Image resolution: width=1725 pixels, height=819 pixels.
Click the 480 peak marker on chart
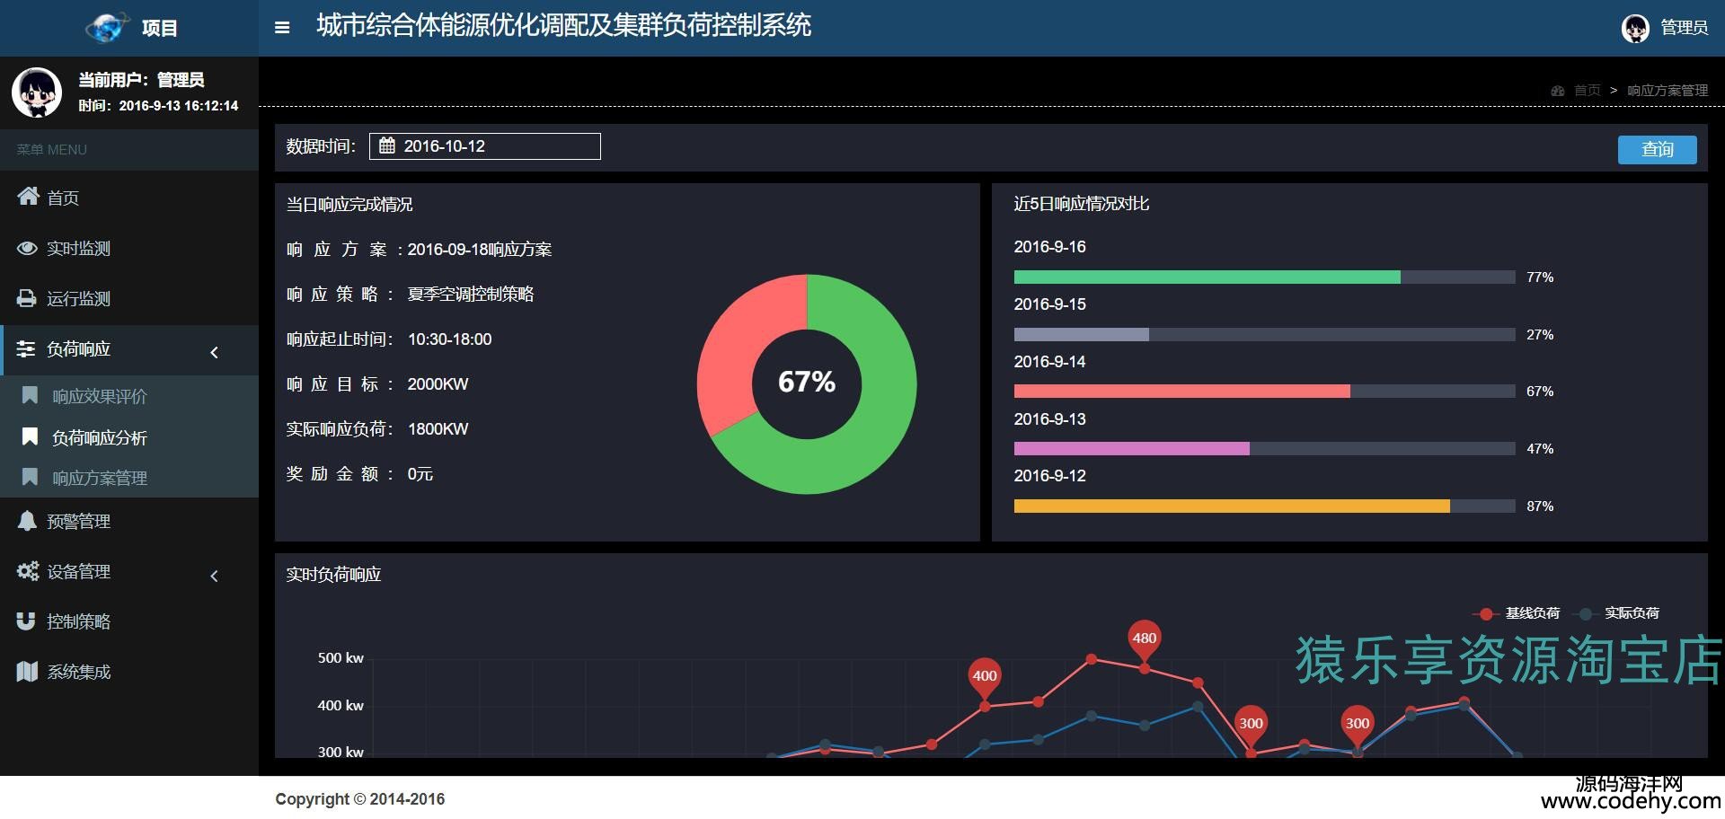tap(1144, 639)
